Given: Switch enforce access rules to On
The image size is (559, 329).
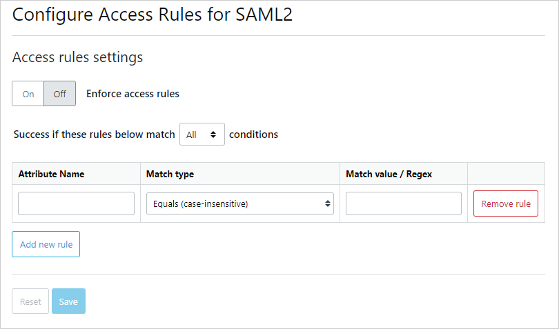Looking at the screenshot, I should click(28, 94).
